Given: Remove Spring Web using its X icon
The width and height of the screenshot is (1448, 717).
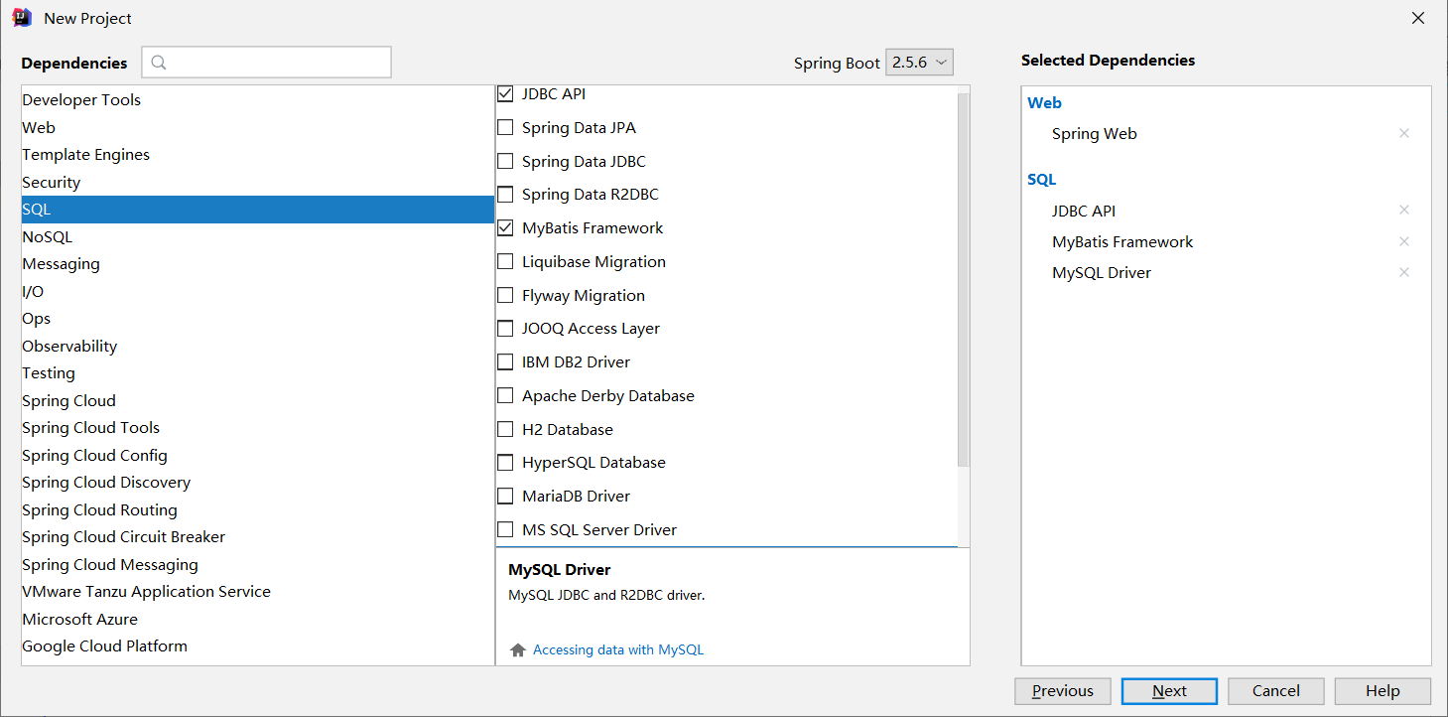Looking at the screenshot, I should coord(1404,132).
